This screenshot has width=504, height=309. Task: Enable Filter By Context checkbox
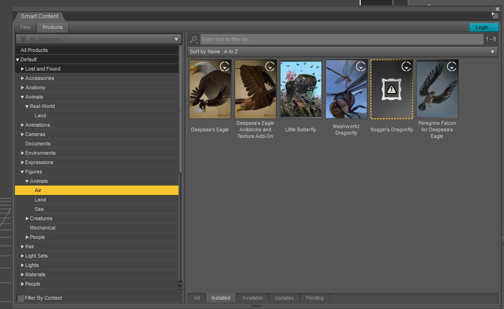click(21, 298)
